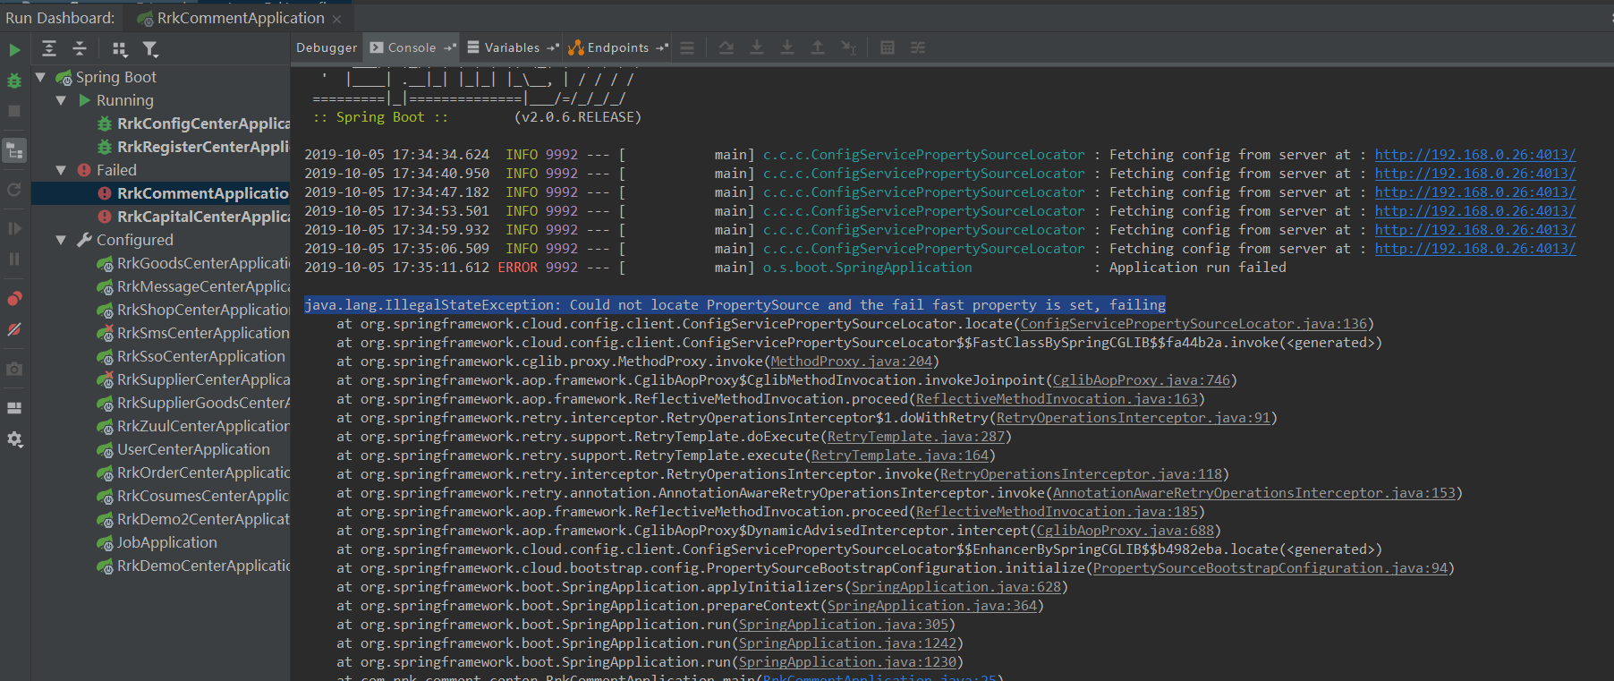
Task: Collapse the Spring Boot tree node
Action: 40,77
